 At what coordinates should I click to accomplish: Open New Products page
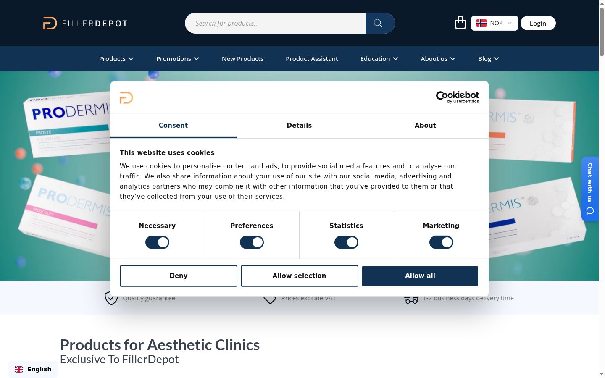(x=243, y=59)
